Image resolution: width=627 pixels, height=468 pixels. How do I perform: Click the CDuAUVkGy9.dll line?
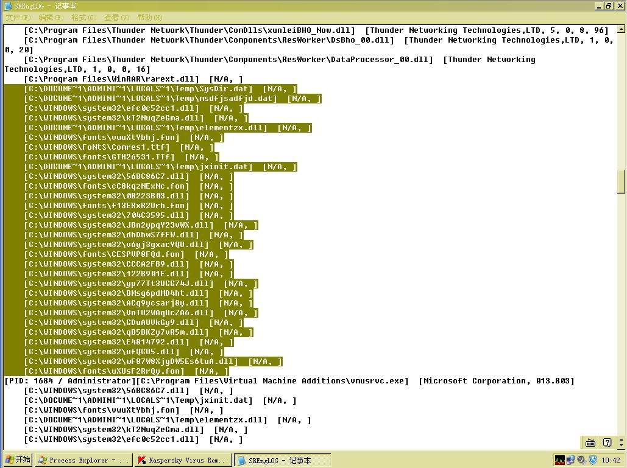coord(133,323)
